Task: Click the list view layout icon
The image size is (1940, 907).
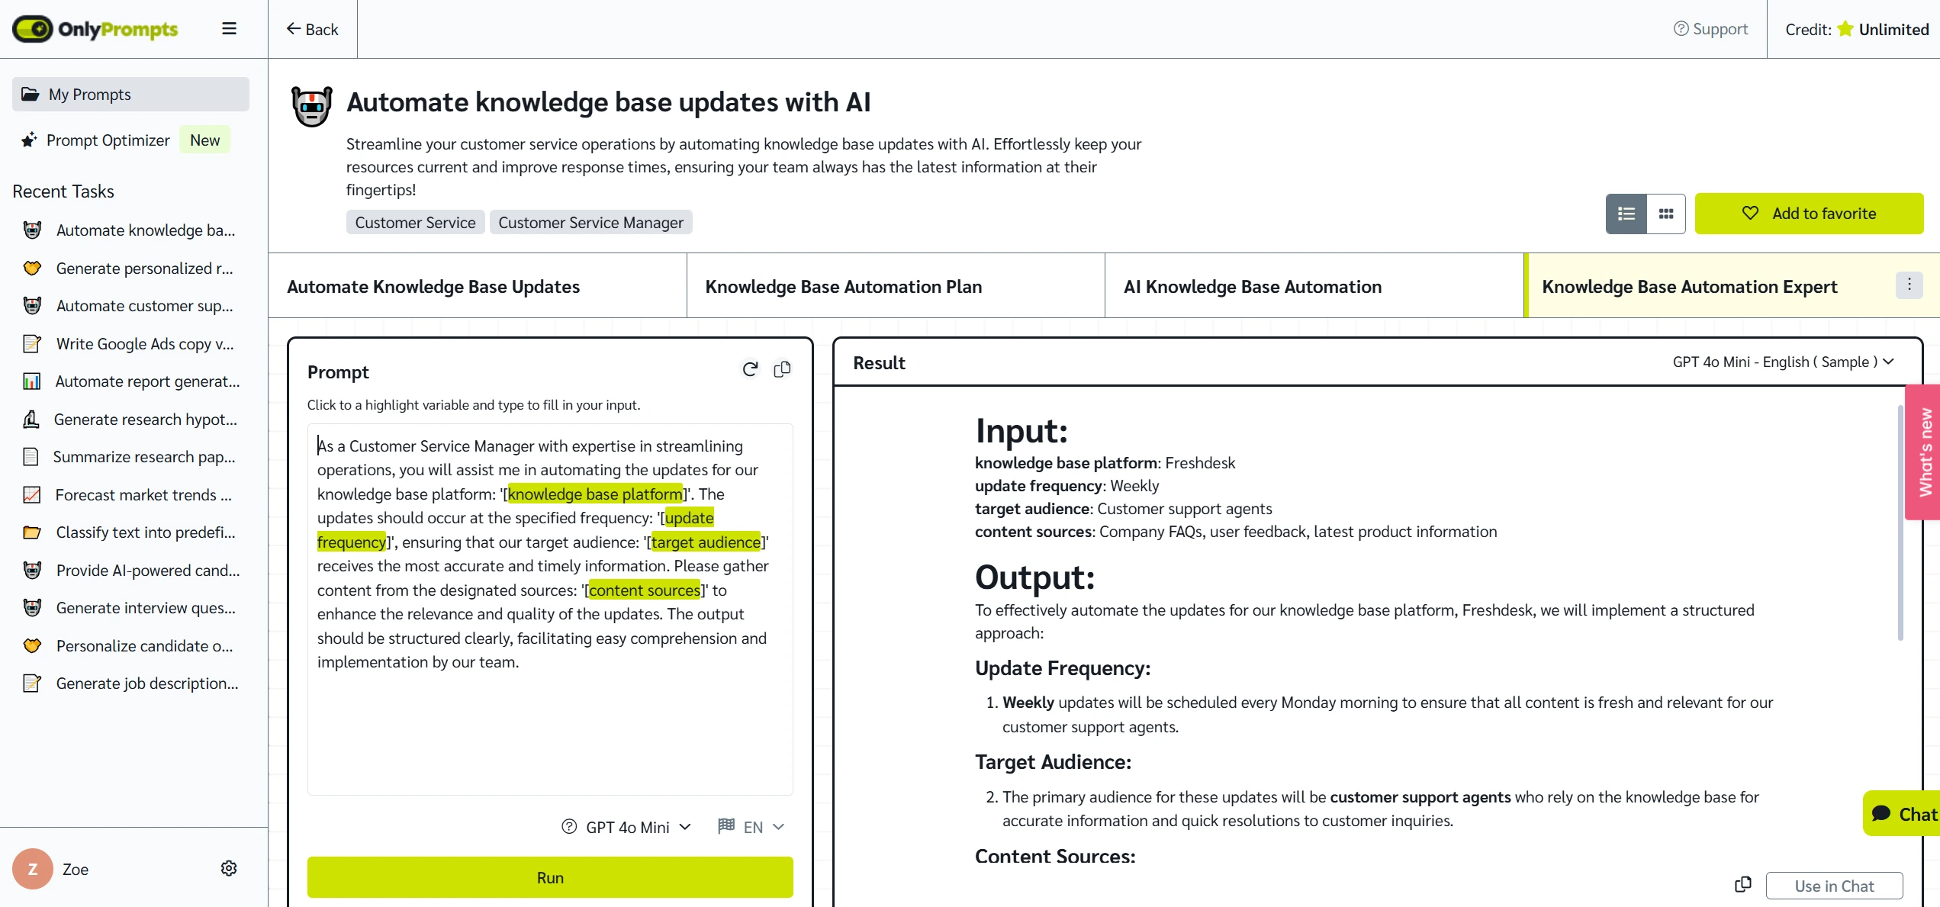Action: tap(1626, 213)
